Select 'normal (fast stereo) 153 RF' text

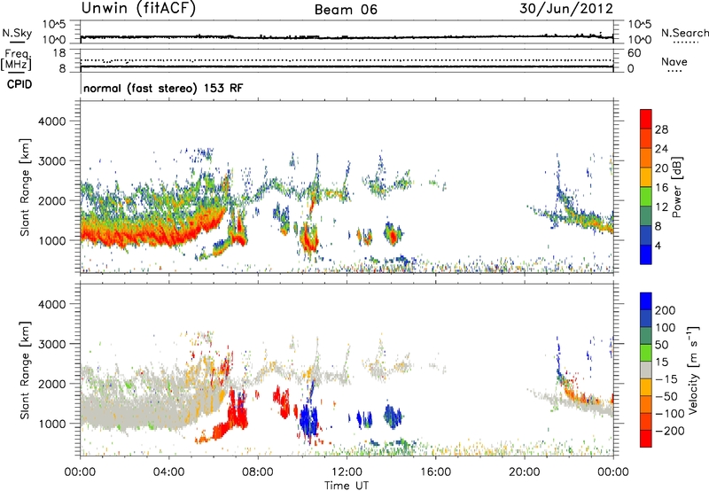pyautogui.click(x=163, y=88)
